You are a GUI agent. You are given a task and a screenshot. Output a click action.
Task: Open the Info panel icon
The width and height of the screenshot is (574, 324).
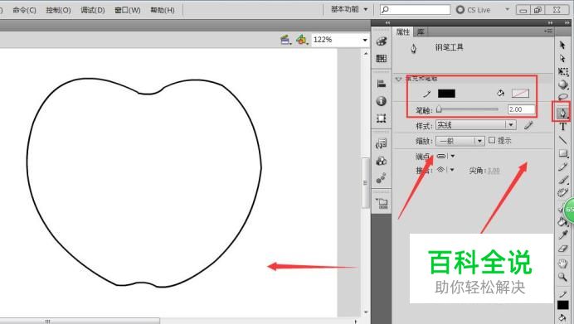[x=381, y=101]
